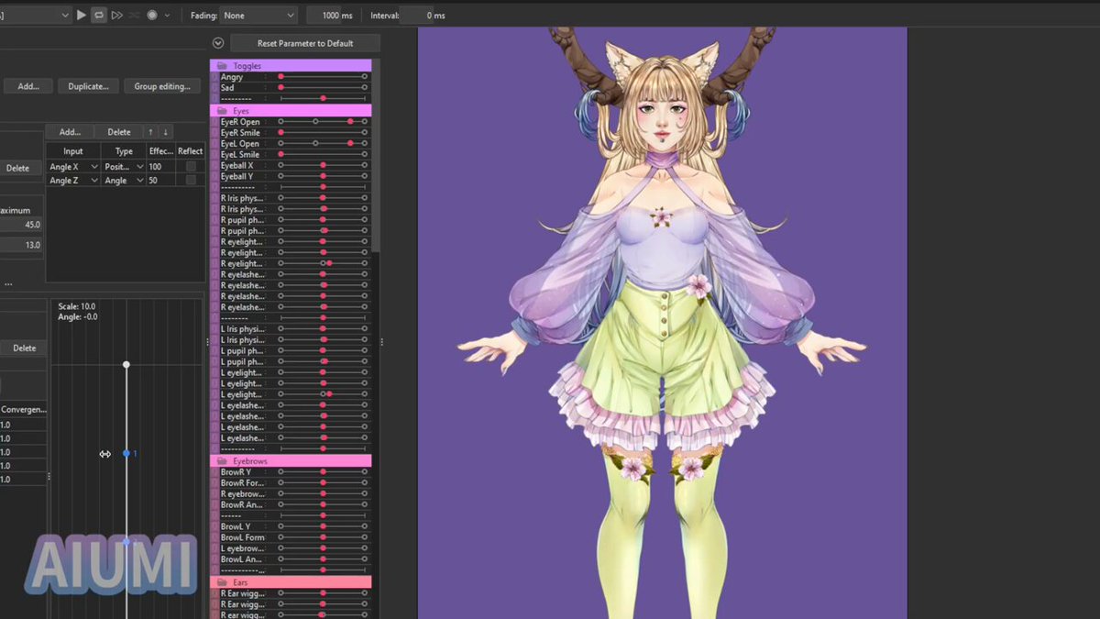This screenshot has height=619, width=1100.
Task: Open the Fading dropdown
Action: [259, 16]
